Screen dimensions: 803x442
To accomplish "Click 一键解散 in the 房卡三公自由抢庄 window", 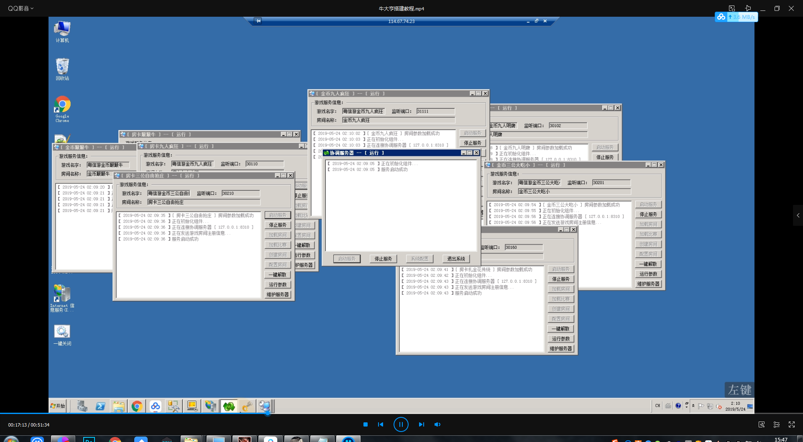I will (278, 275).
